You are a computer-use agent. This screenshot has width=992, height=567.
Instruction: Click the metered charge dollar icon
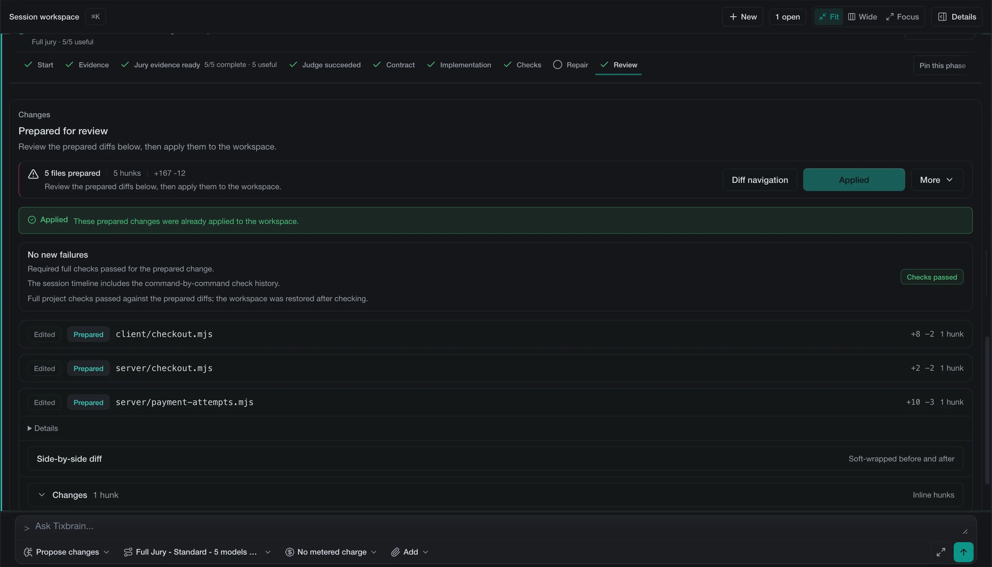[x=289, y=552]
